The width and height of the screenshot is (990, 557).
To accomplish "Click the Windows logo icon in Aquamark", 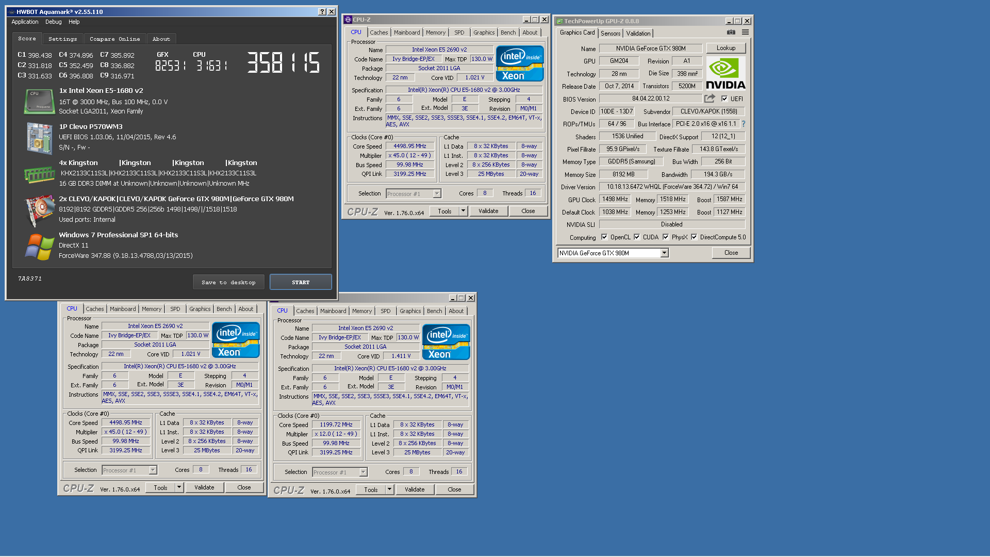I will coord(40,247).
